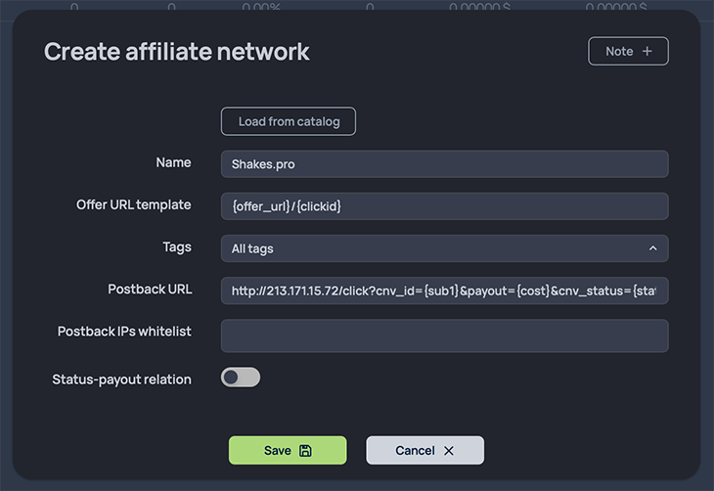Screen dimensions: 714x491
Task: Click the Note button text
Action: (x=619, y=51)
